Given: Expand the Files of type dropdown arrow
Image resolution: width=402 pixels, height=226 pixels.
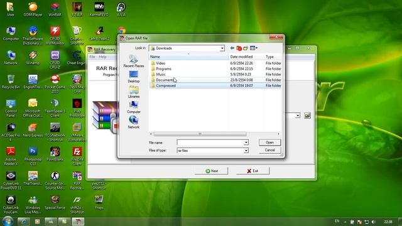Looking at the screenshot, I should (x=246, y=151).
